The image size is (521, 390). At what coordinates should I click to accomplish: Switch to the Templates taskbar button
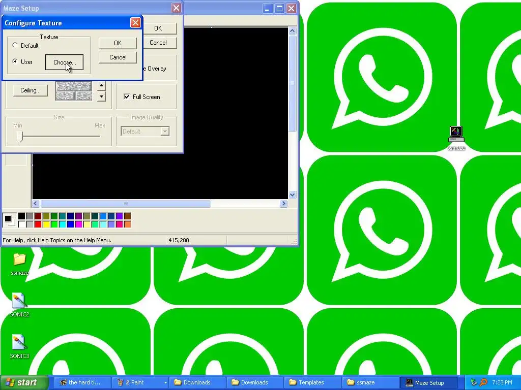click(312, 382)
